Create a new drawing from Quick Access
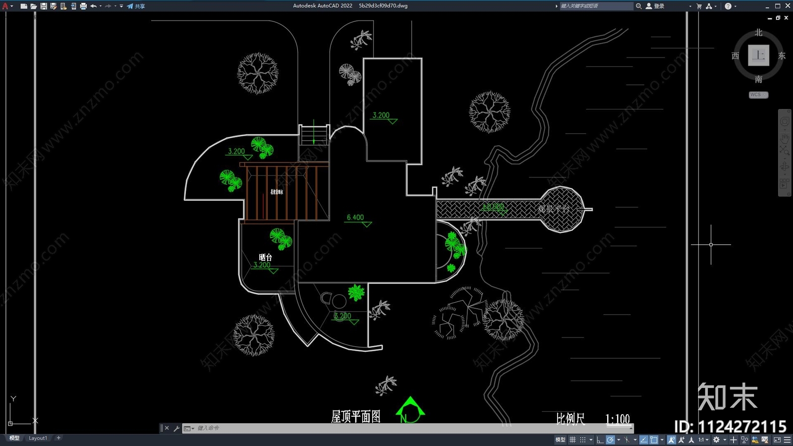 [24, 6]
